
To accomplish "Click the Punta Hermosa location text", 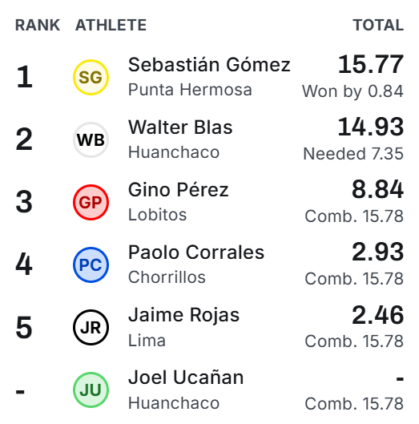I will (190, 90).
